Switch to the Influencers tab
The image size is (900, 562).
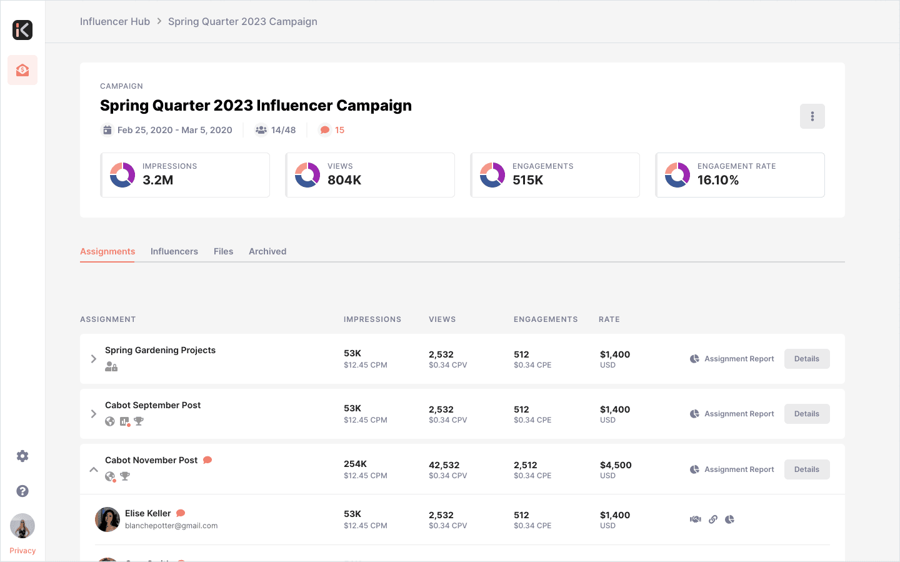(x=174, y=251)
